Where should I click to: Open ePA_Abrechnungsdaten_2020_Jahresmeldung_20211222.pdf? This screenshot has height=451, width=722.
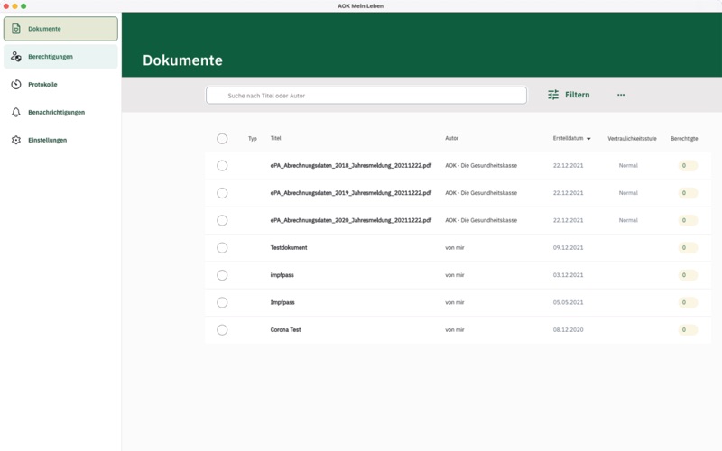351,220
